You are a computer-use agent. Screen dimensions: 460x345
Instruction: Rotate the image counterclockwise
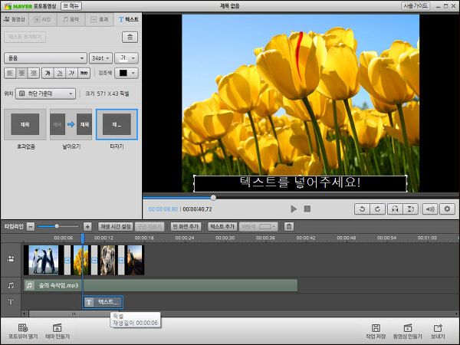pyautogui.click(x=363, y=209)
